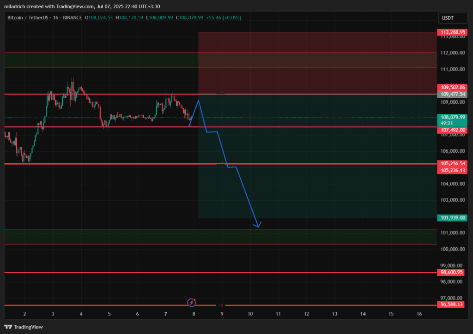
Task: Click the 'vd' label on the bottom red line
Action: click(221, 305)
